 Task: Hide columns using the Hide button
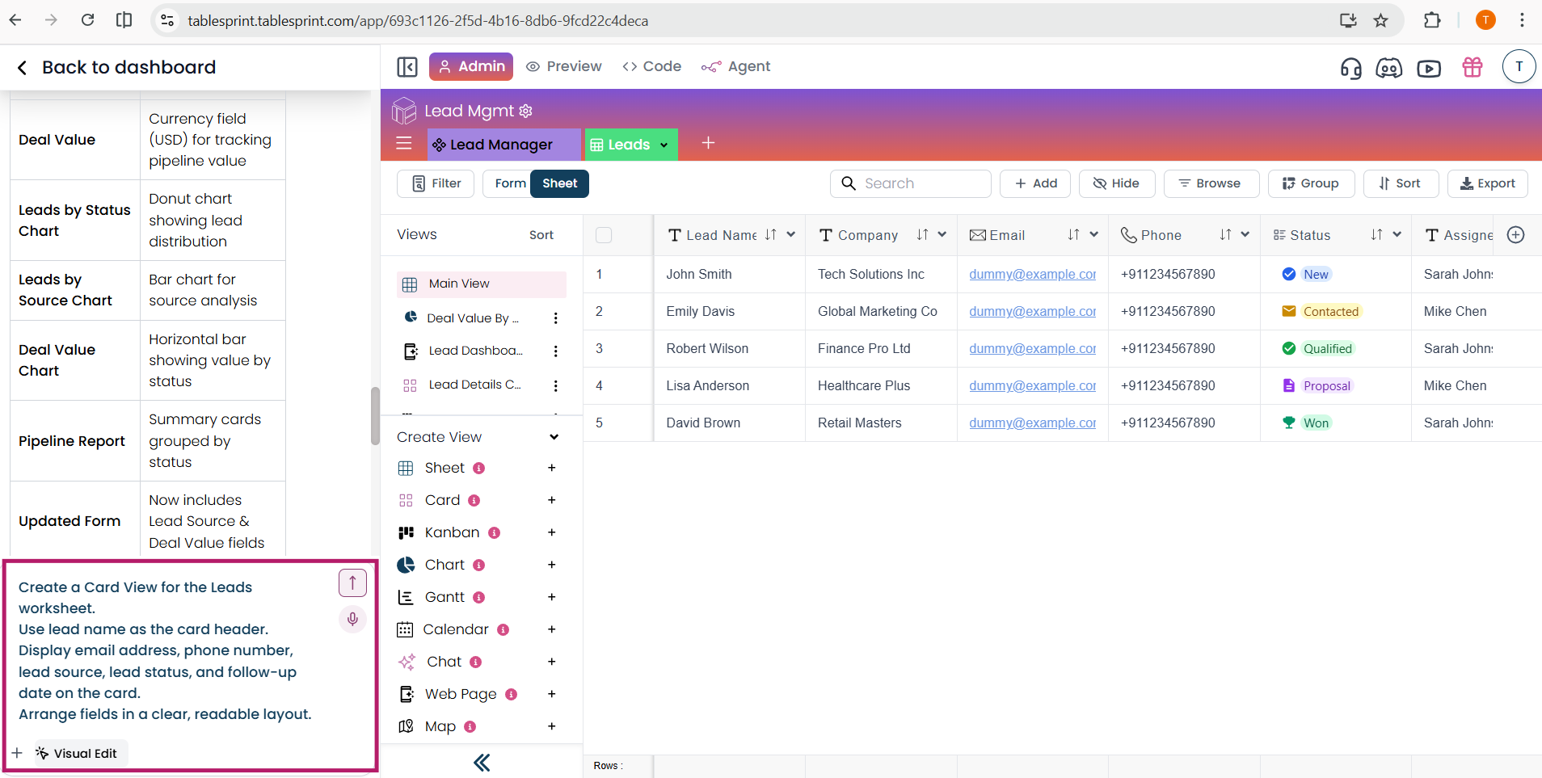pos(1116,183)
